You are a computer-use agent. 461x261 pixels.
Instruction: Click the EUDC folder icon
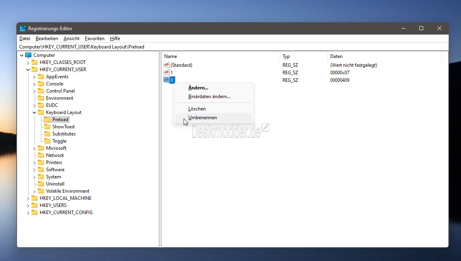(x=41, y=105)
